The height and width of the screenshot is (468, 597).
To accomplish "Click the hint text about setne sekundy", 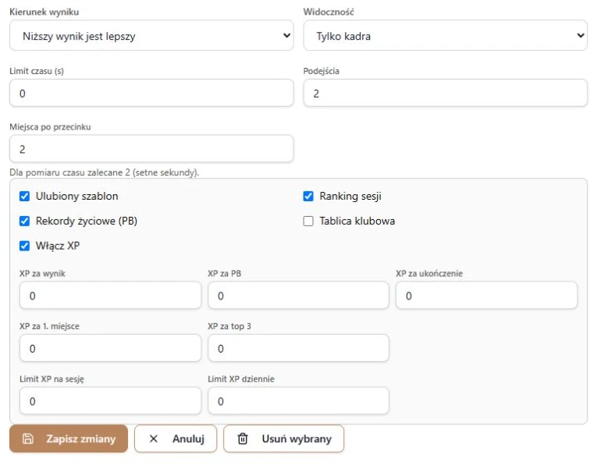I will click(105, 172).
